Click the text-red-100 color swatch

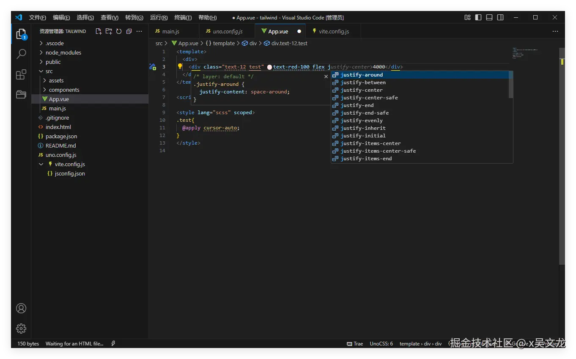tap(270, 67)
